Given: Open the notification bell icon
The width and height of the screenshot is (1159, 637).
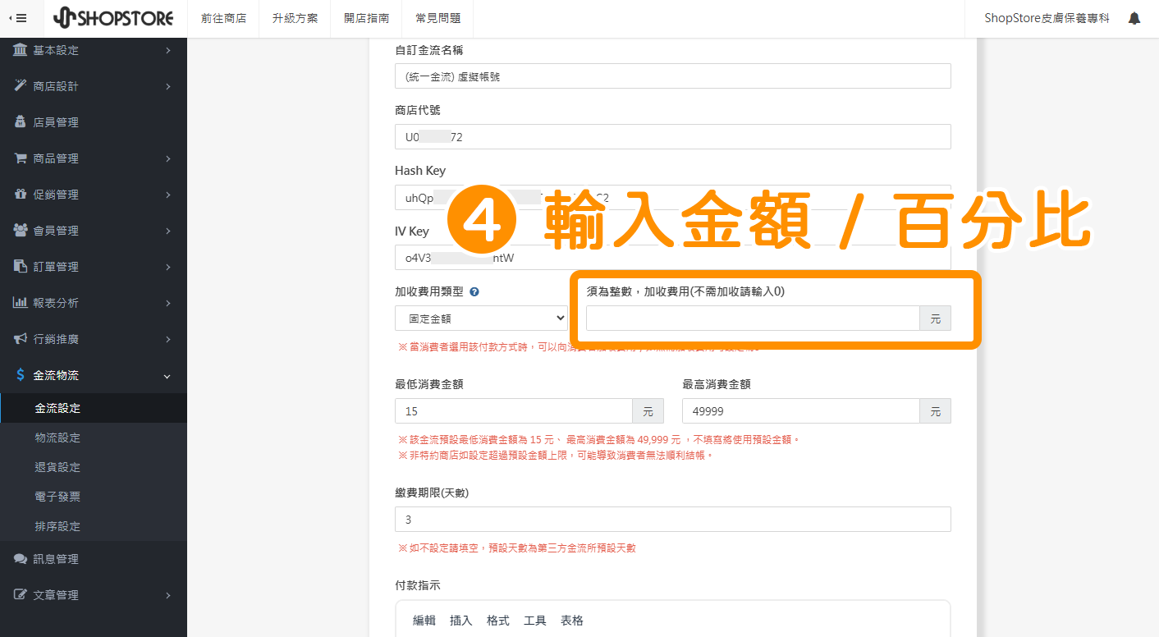Looking at the screenshot, I should (x=1134, y=16).
